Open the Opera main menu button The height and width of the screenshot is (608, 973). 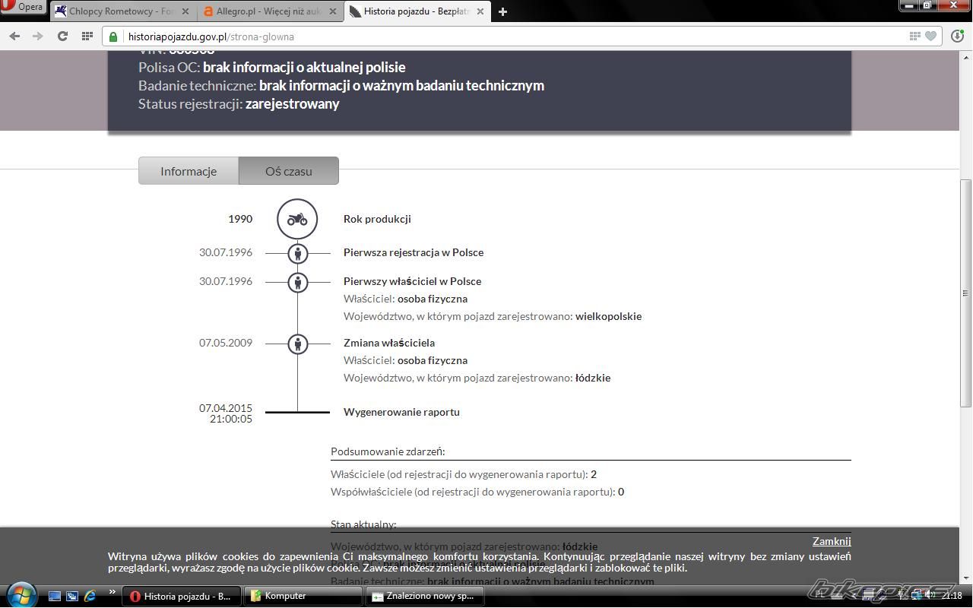pos(23,7)
